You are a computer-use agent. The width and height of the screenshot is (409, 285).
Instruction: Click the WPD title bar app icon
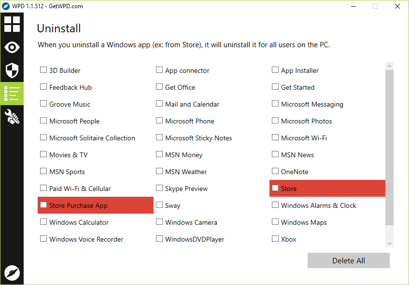pos(7,6)
